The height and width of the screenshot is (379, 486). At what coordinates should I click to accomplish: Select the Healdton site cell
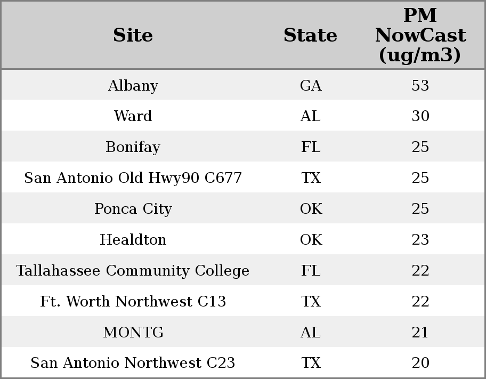133,240
